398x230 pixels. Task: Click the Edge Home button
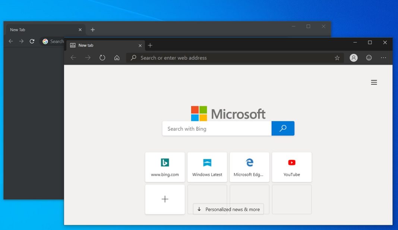tap(117, 58)
